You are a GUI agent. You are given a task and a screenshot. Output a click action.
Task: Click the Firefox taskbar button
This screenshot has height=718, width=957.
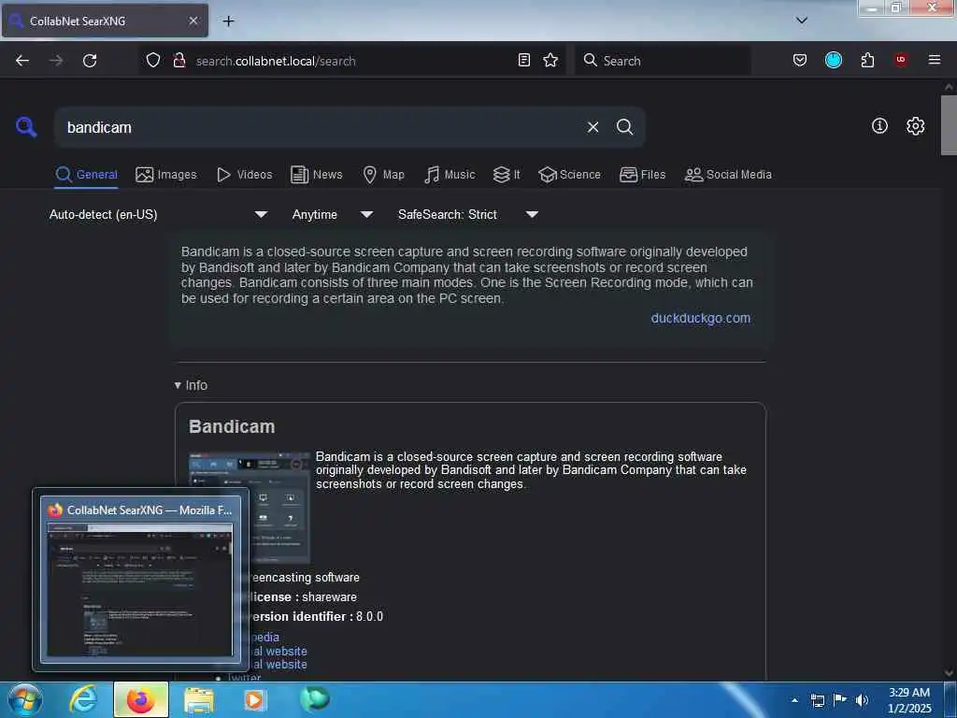coord(140,699)
